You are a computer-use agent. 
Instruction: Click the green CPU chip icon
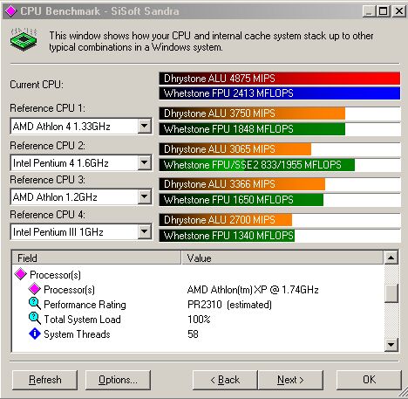(x=24, y=39)
